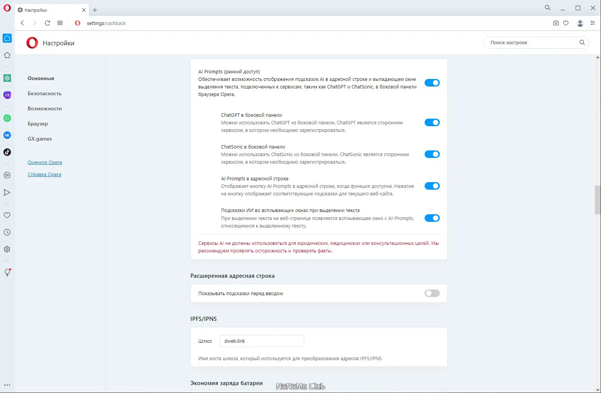
Task: Open the Bookmarks star sidebar icon
Action: [x=7, y=55]
